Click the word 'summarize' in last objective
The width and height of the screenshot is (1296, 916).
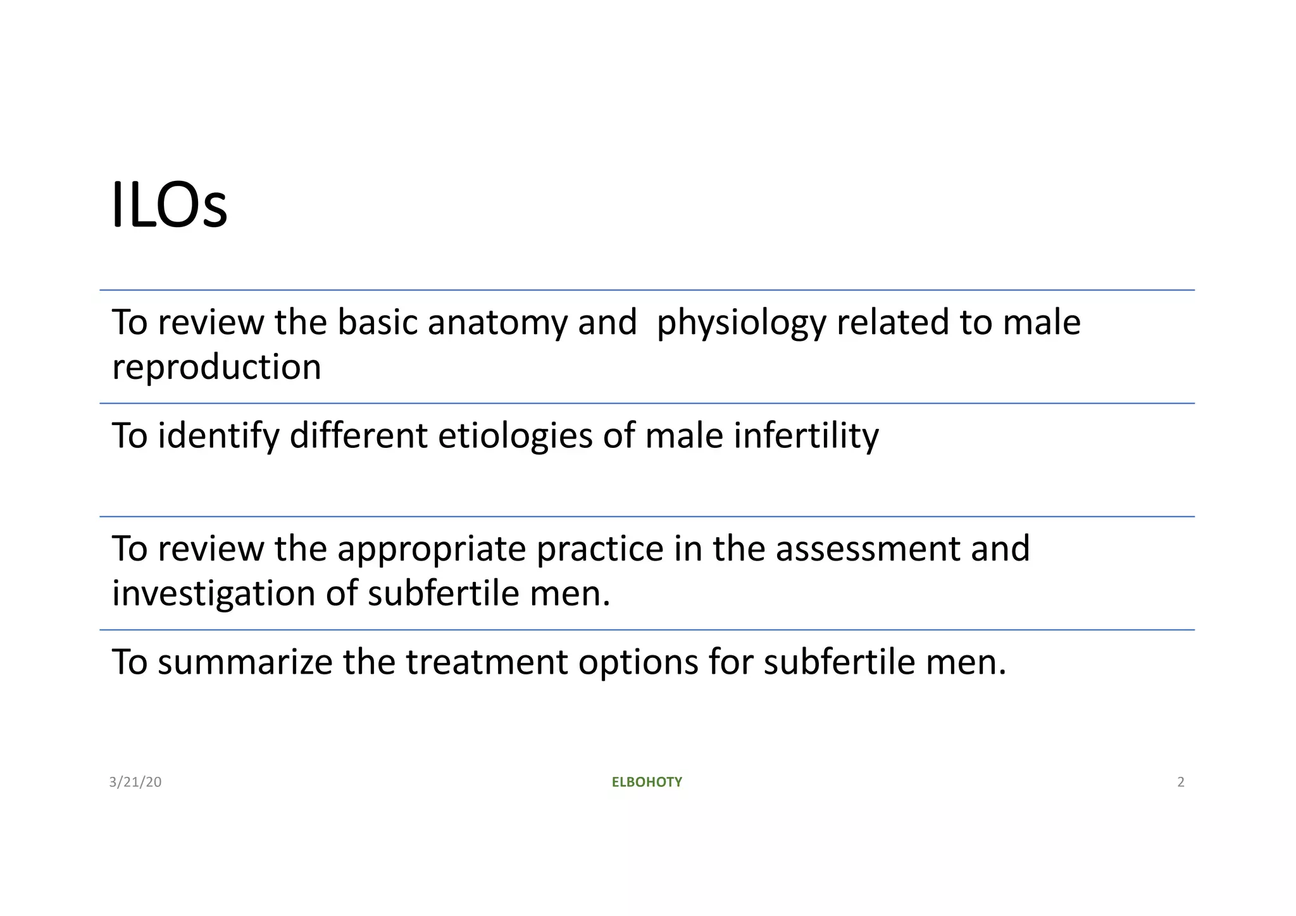coord(245,662)
